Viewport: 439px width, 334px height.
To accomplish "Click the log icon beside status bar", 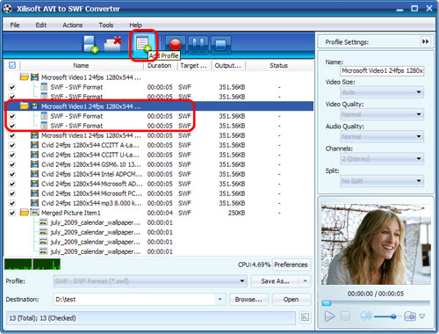I will tap(305, 317).
